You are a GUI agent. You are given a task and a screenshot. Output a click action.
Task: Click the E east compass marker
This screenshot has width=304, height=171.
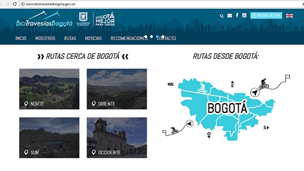point(232,84)
